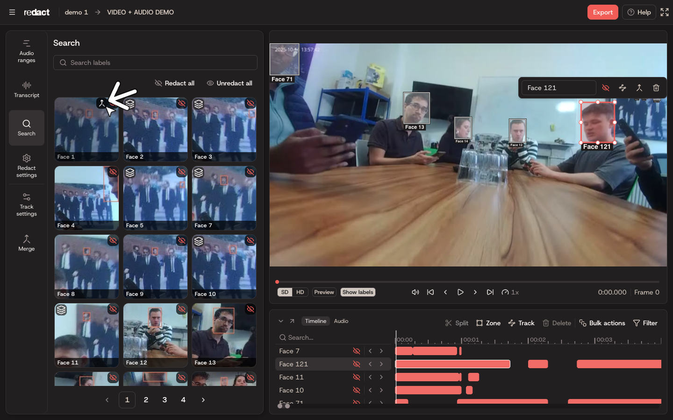Click Redact all
The width and height of the screenshot is (673, 420).
[x=175, y=83]
